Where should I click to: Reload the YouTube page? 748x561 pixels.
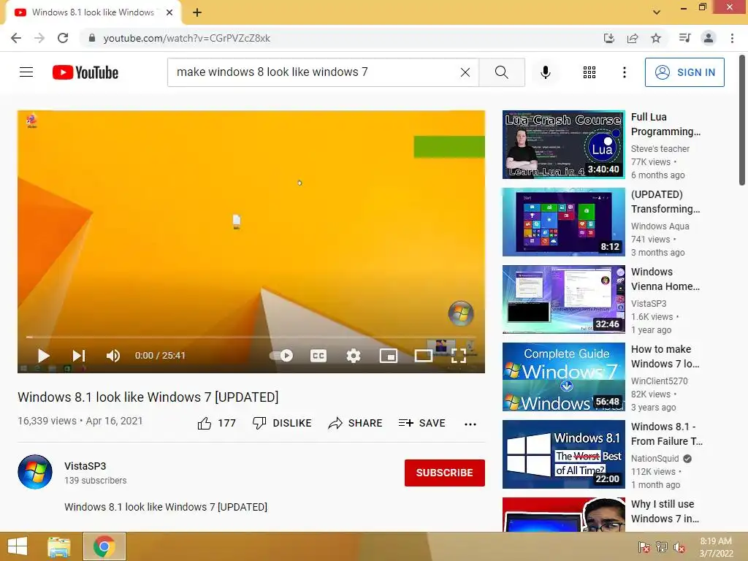tap(63, 38)
